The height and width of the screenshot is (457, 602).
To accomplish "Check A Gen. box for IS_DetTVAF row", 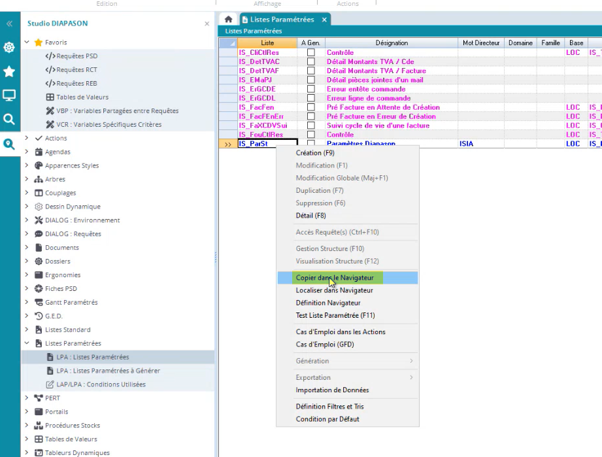I will pyautogui.click(x=311, y=71).
